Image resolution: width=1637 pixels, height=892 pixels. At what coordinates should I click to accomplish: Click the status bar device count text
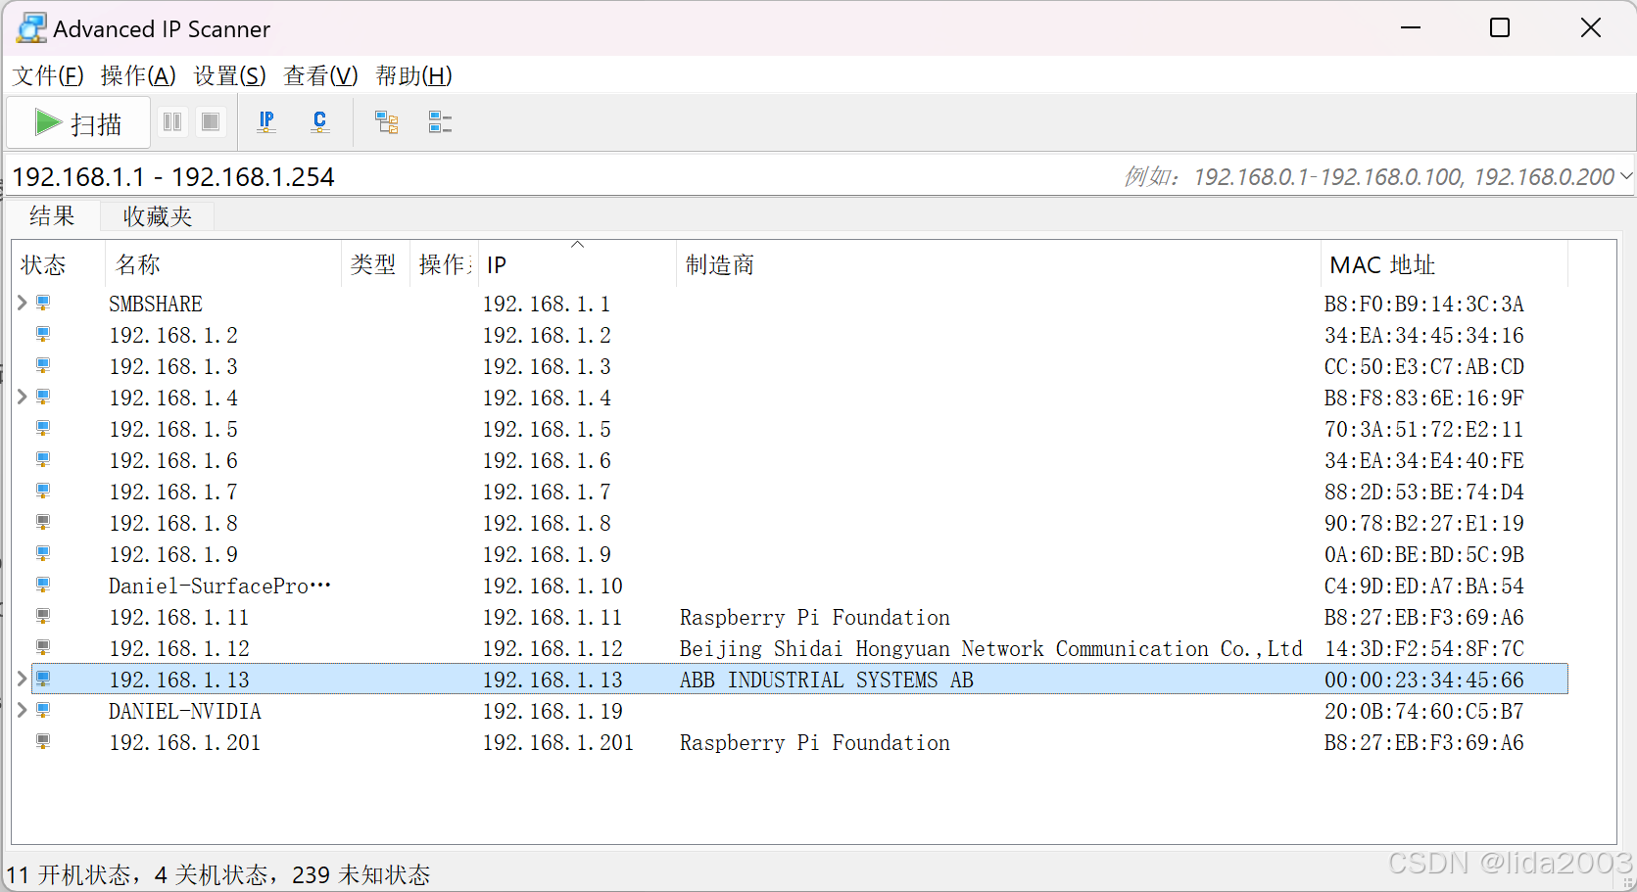[218, 874]
